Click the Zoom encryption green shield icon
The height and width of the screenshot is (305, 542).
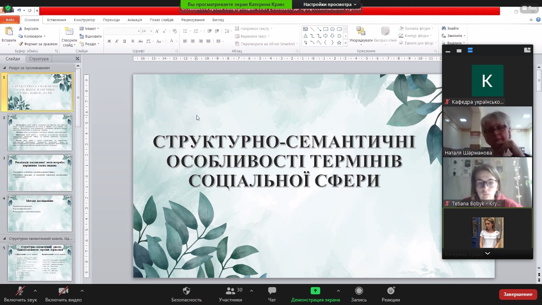(8, 8)
